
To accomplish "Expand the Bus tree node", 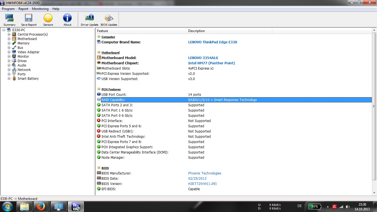I will coord(9,47).
